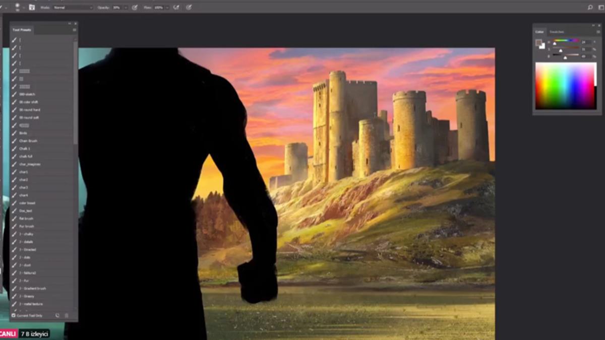Click the foreground color swatch
605x340 pixels.
538,42
